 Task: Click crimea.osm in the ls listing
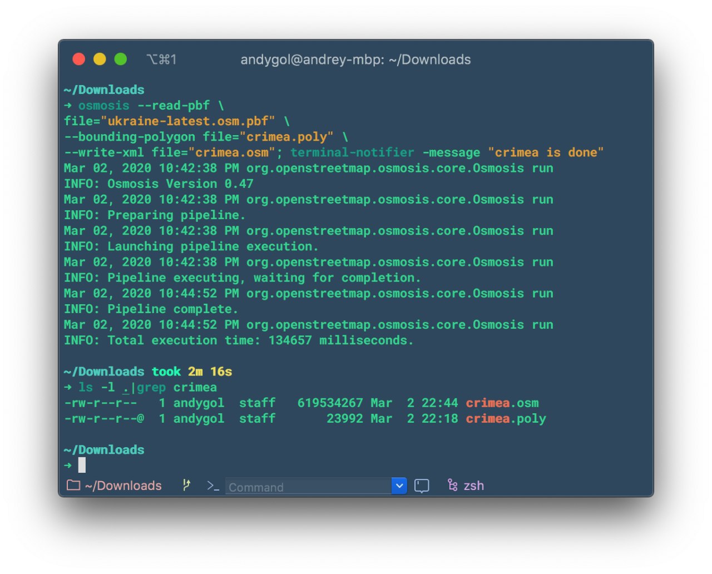pos(502,403)
